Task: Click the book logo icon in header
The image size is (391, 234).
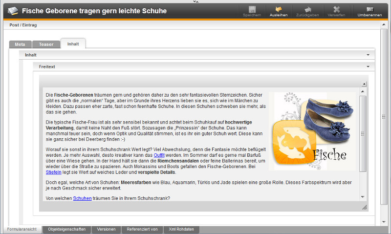Action: [13, 11]
